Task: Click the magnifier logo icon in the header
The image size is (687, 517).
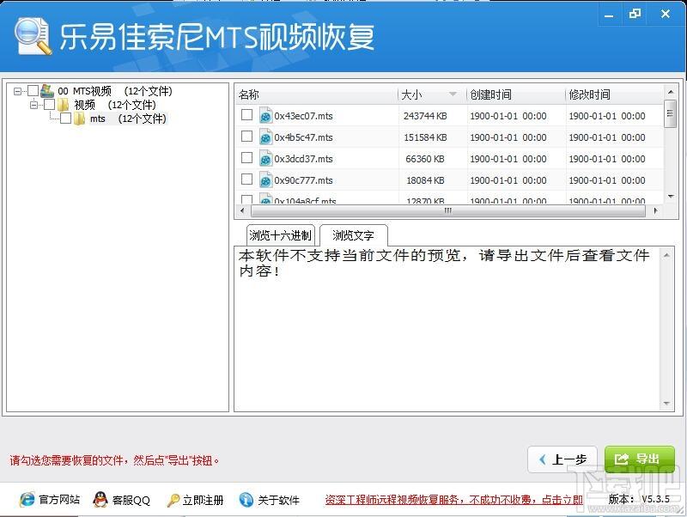Action: (33, 36)
